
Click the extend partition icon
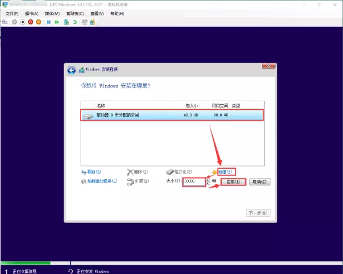pos(130,182)
